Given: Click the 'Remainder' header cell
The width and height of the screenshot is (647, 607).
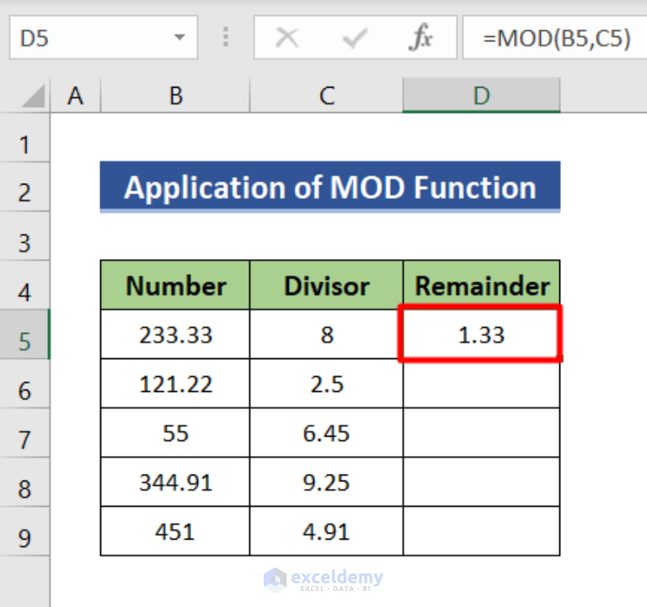Looking at the screenshot, I should click(x=482, y=285).
